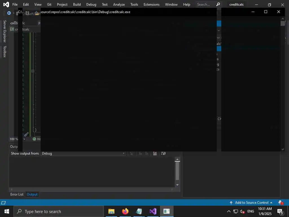
Task: Click the ENG language indicator
Action: pos(251,211)
